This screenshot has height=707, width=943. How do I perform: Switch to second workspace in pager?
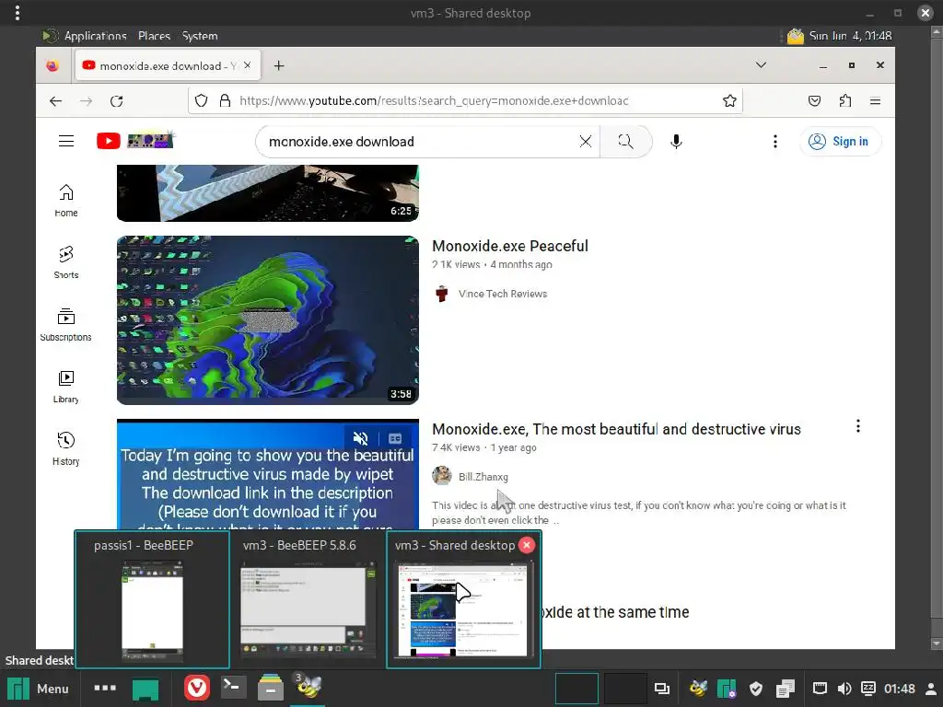(625, 689)
